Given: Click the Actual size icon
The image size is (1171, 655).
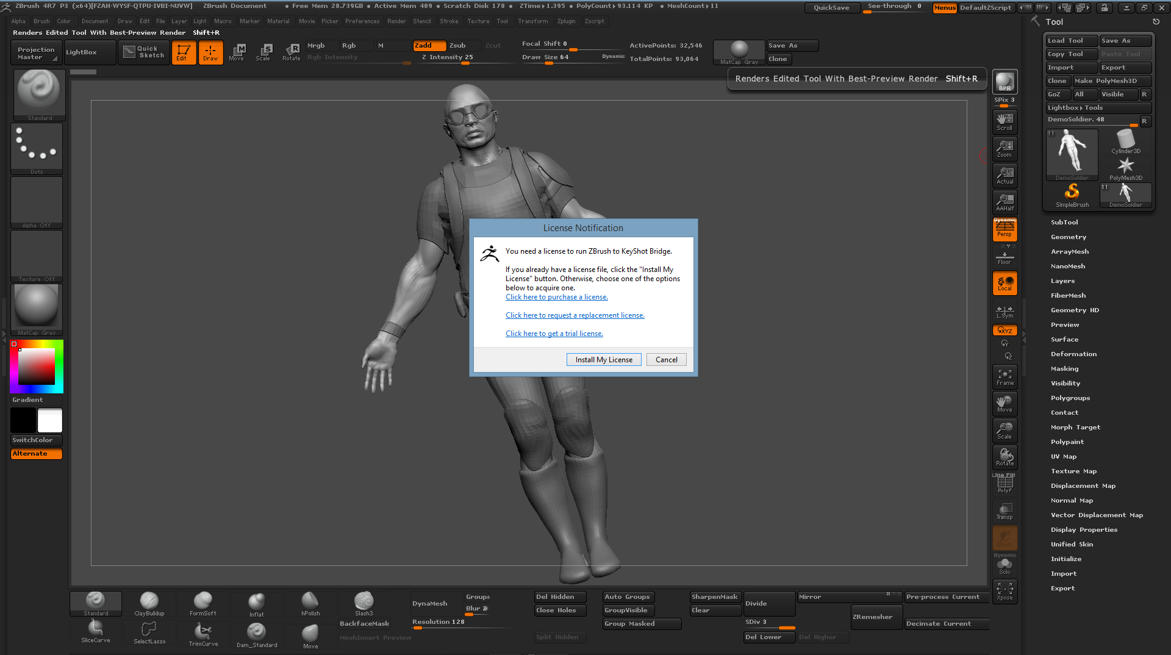Looking at the screenshot, I should point(1004,175).
